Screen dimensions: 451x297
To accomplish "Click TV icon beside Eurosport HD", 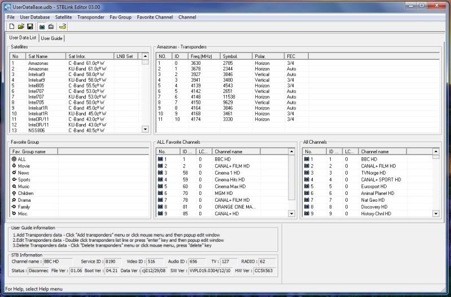I will pyautogui.click(x=308, y=187).
